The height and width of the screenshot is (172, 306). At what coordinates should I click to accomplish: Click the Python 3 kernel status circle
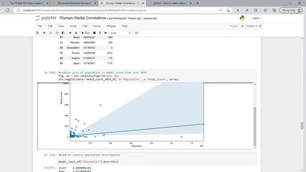pos(260,26)
